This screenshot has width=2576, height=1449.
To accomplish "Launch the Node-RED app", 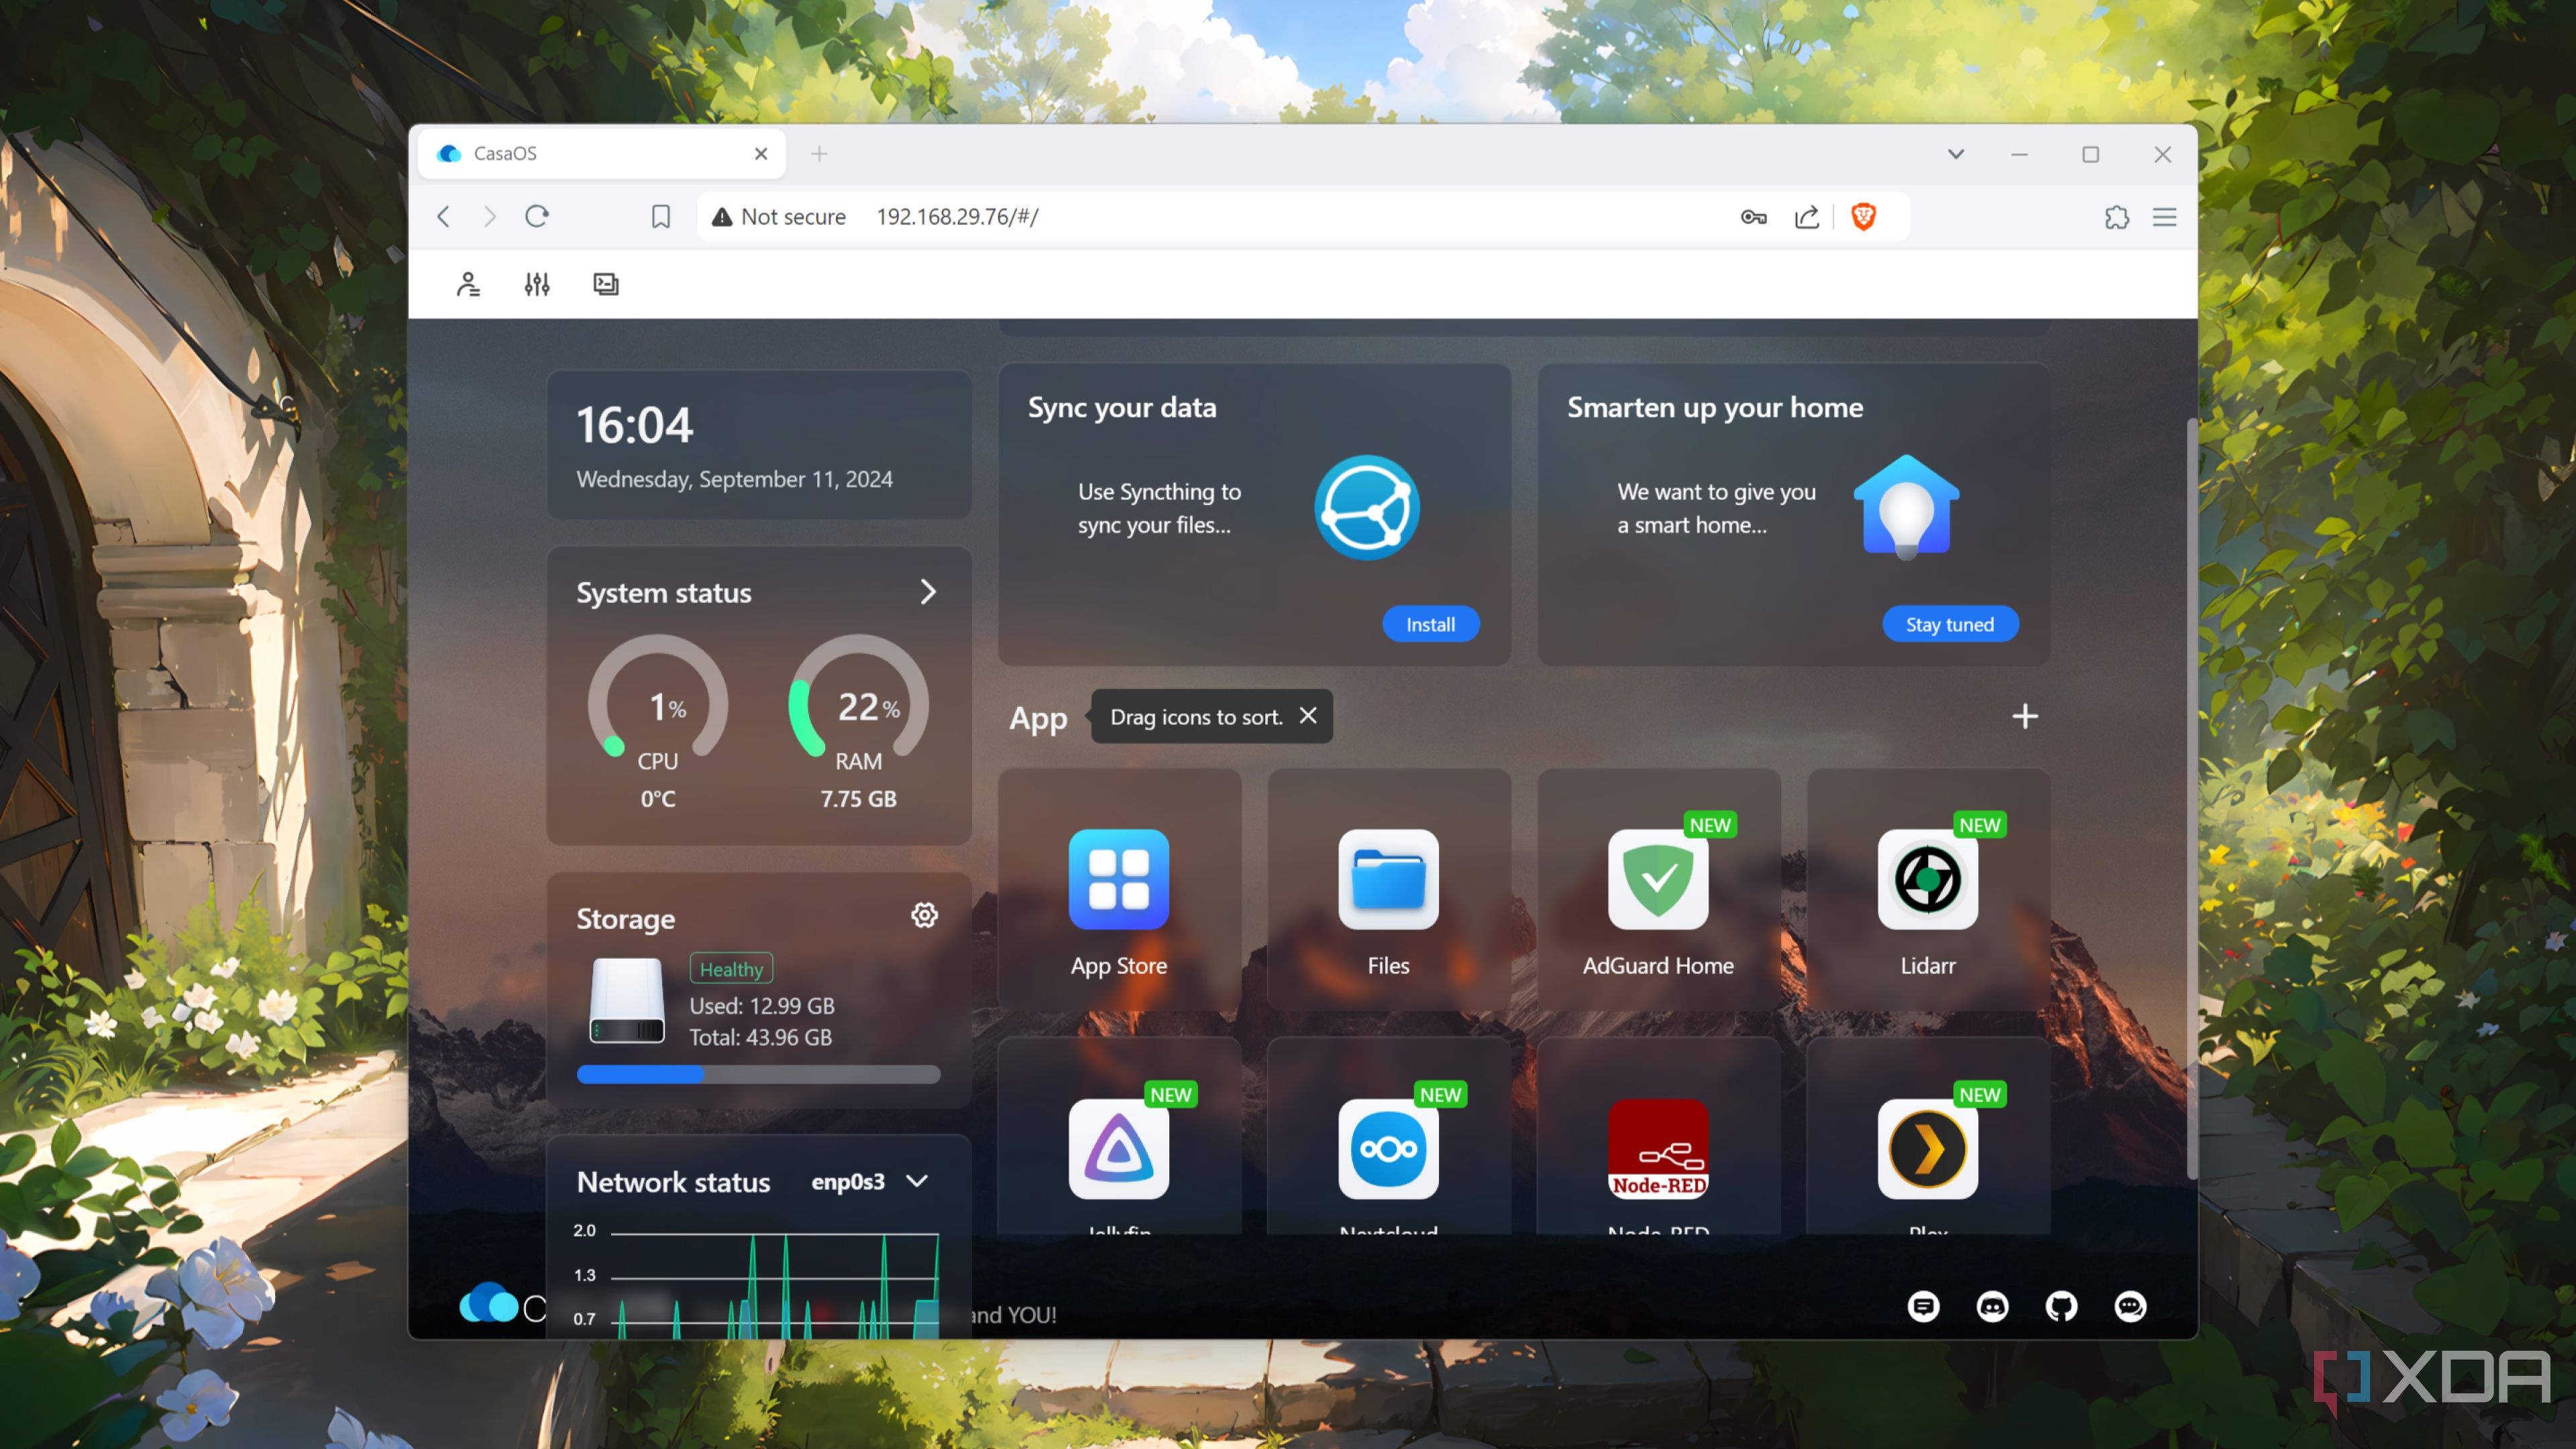I will pos(1657,1150).
